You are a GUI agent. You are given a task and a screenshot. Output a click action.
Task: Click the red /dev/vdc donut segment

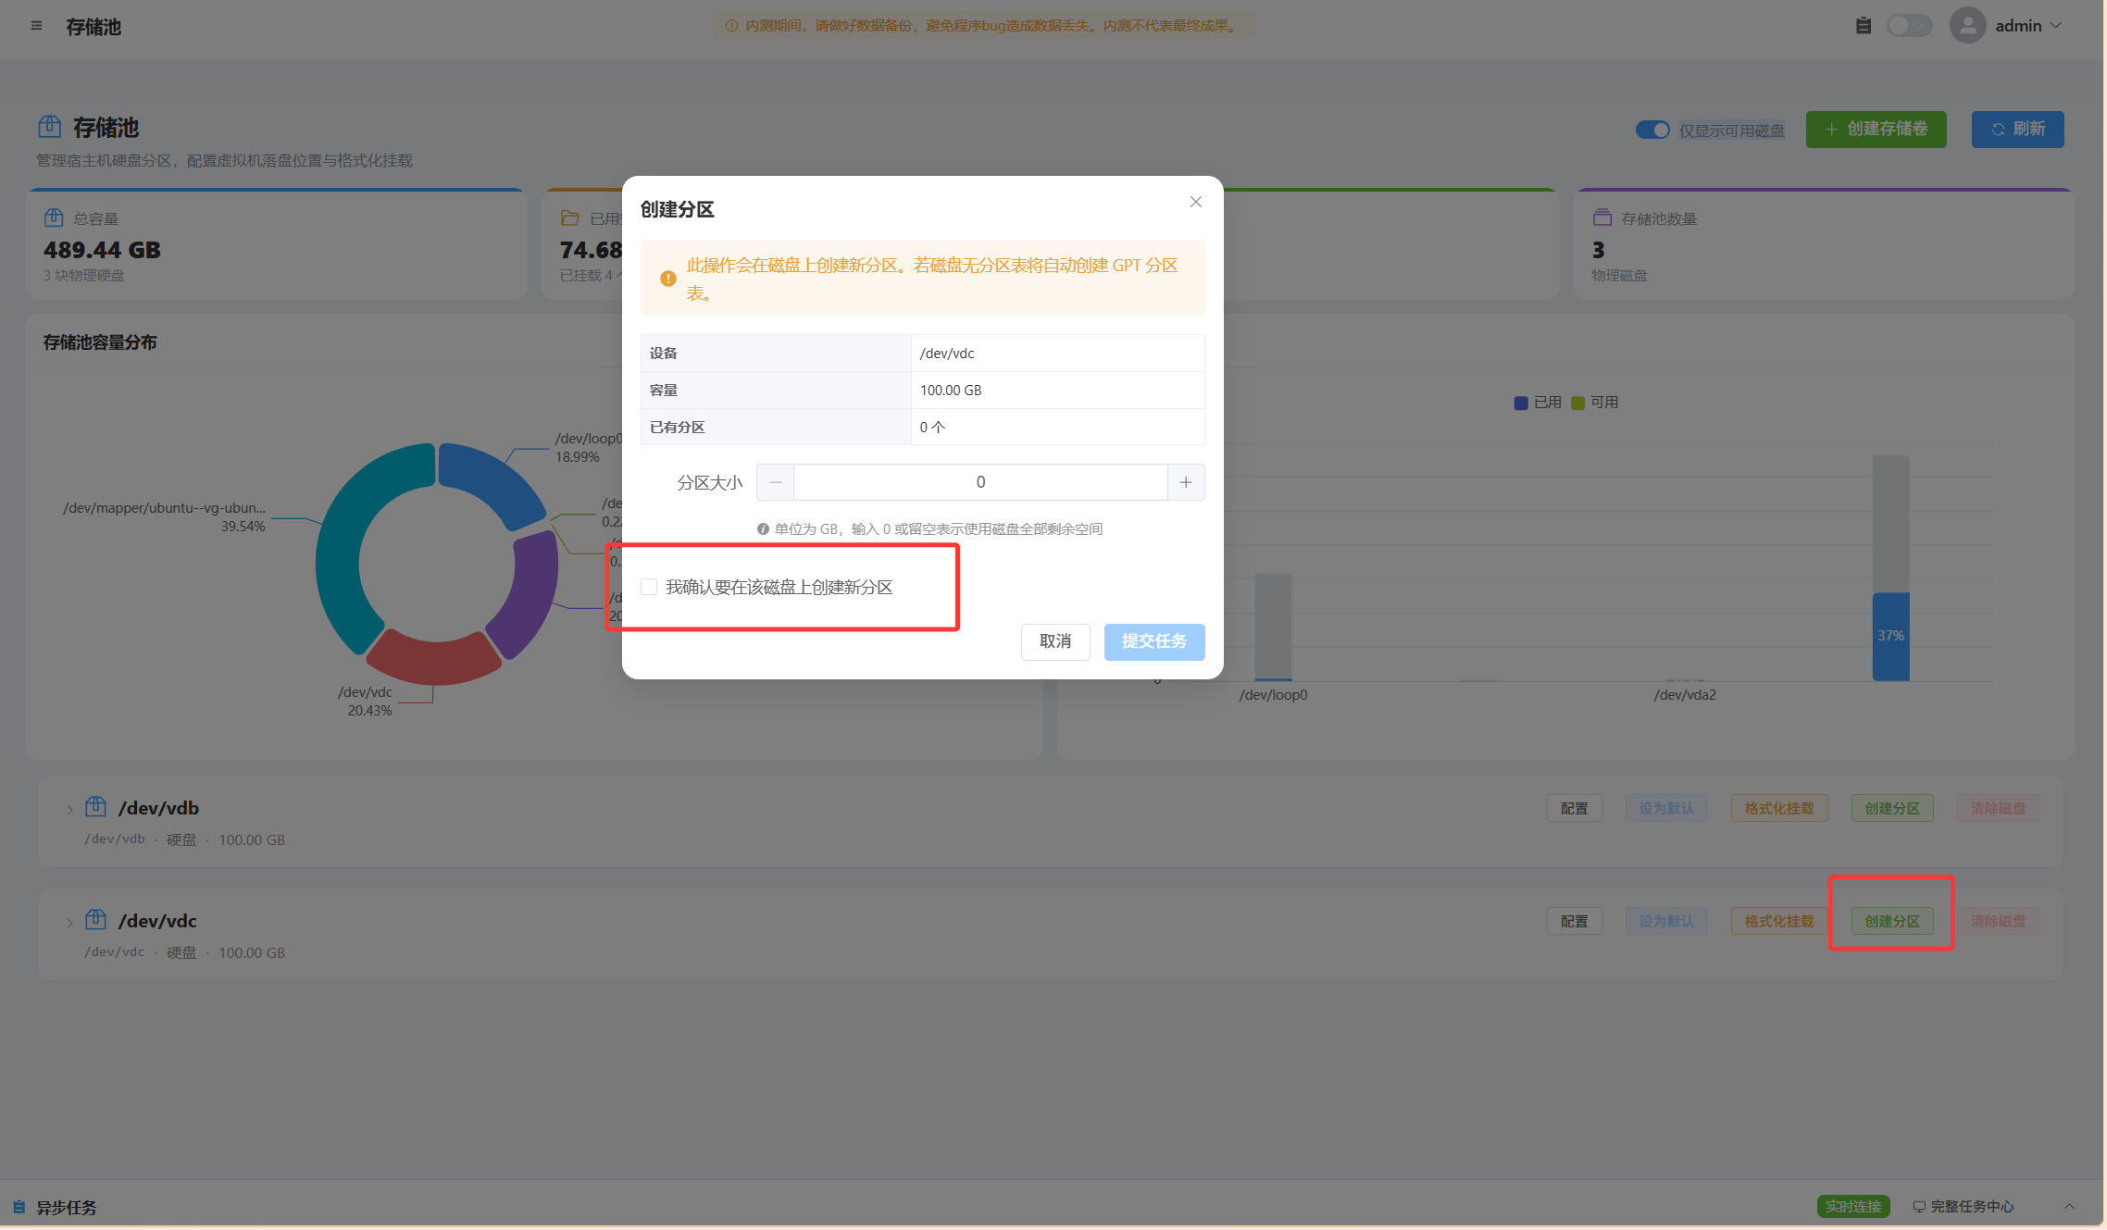pyautogui.click(x=433, y=660)
